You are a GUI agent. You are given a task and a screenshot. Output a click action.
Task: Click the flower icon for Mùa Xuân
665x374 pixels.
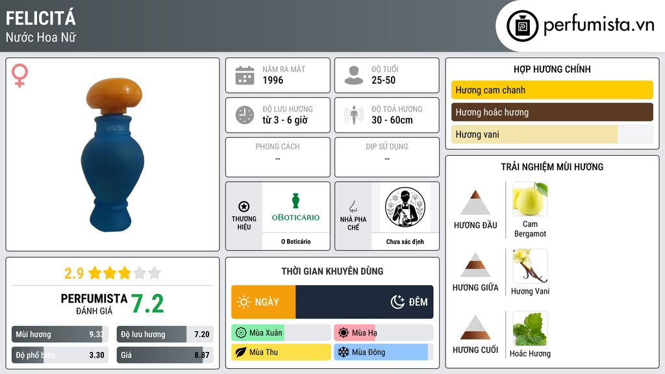(x=241, y=333)
